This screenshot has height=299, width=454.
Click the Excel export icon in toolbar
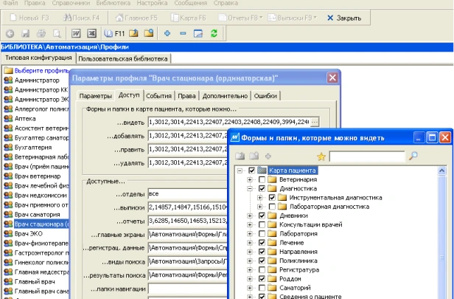[x=92, y=33]
